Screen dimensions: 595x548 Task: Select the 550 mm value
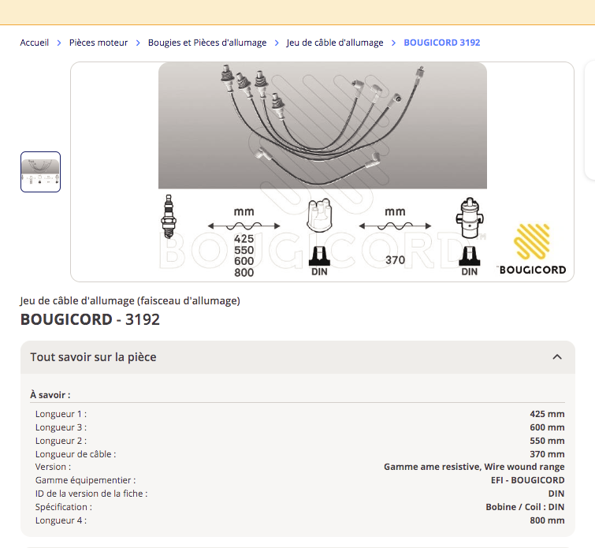pyautogui.click(x=547, y=441)
